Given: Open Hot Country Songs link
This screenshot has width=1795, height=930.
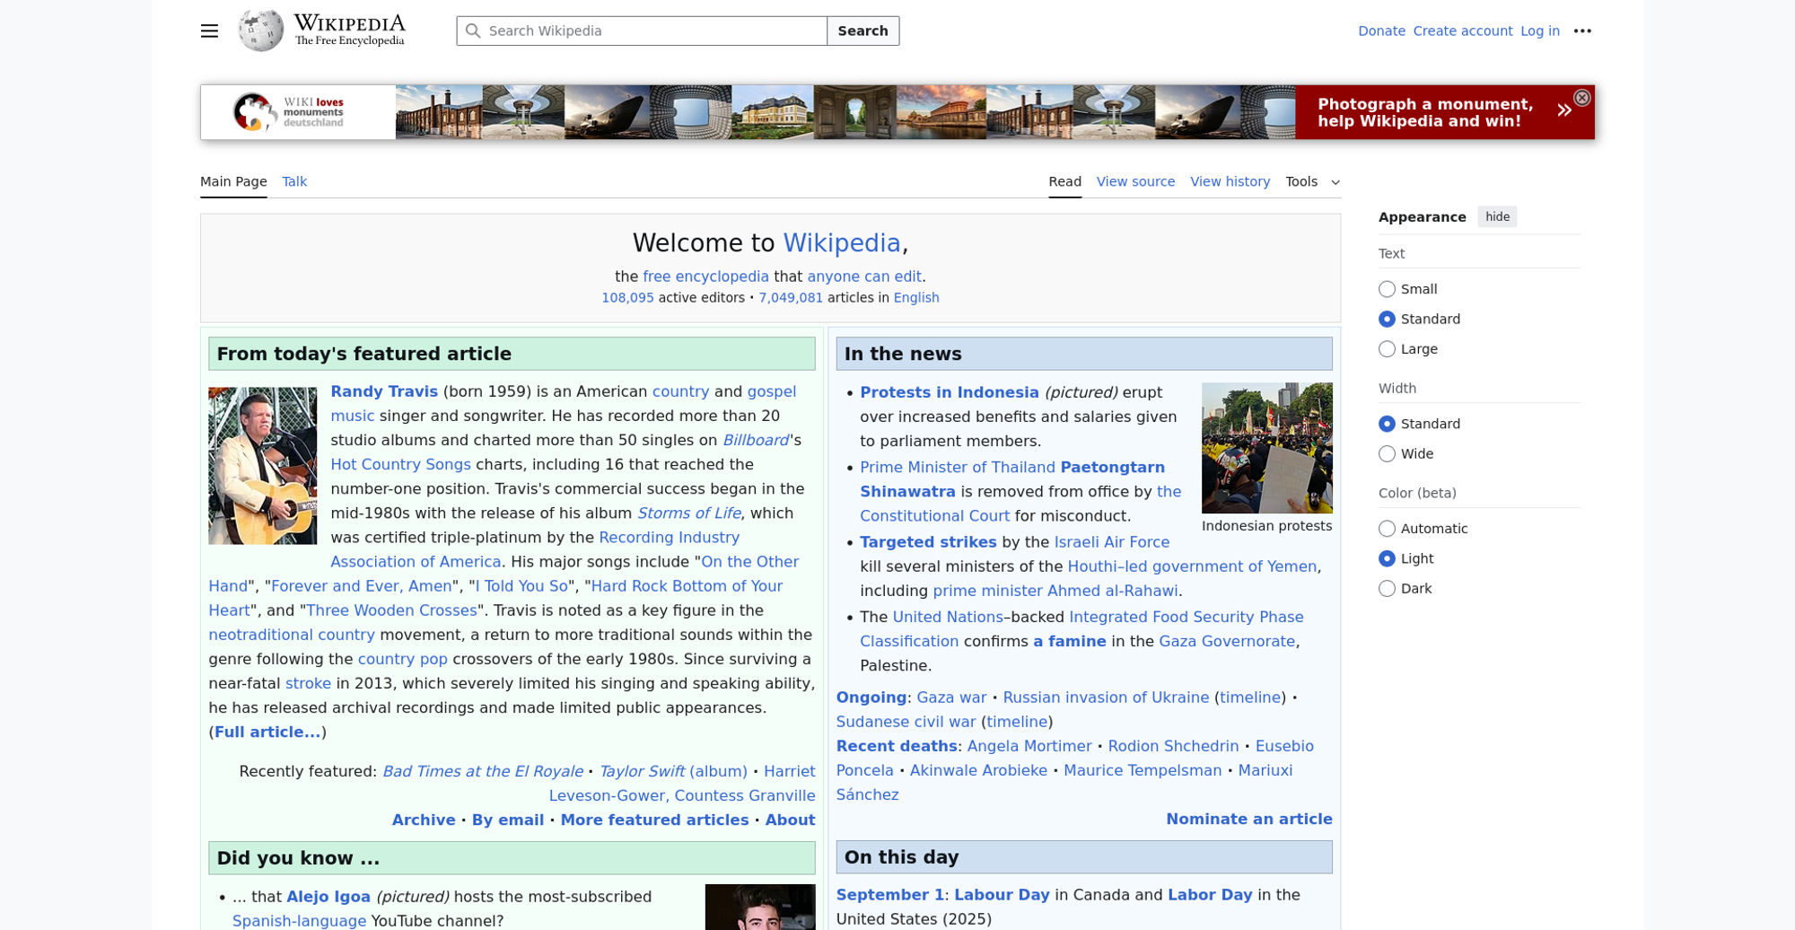Looking at the screenshot, I should tap(400, 464).
